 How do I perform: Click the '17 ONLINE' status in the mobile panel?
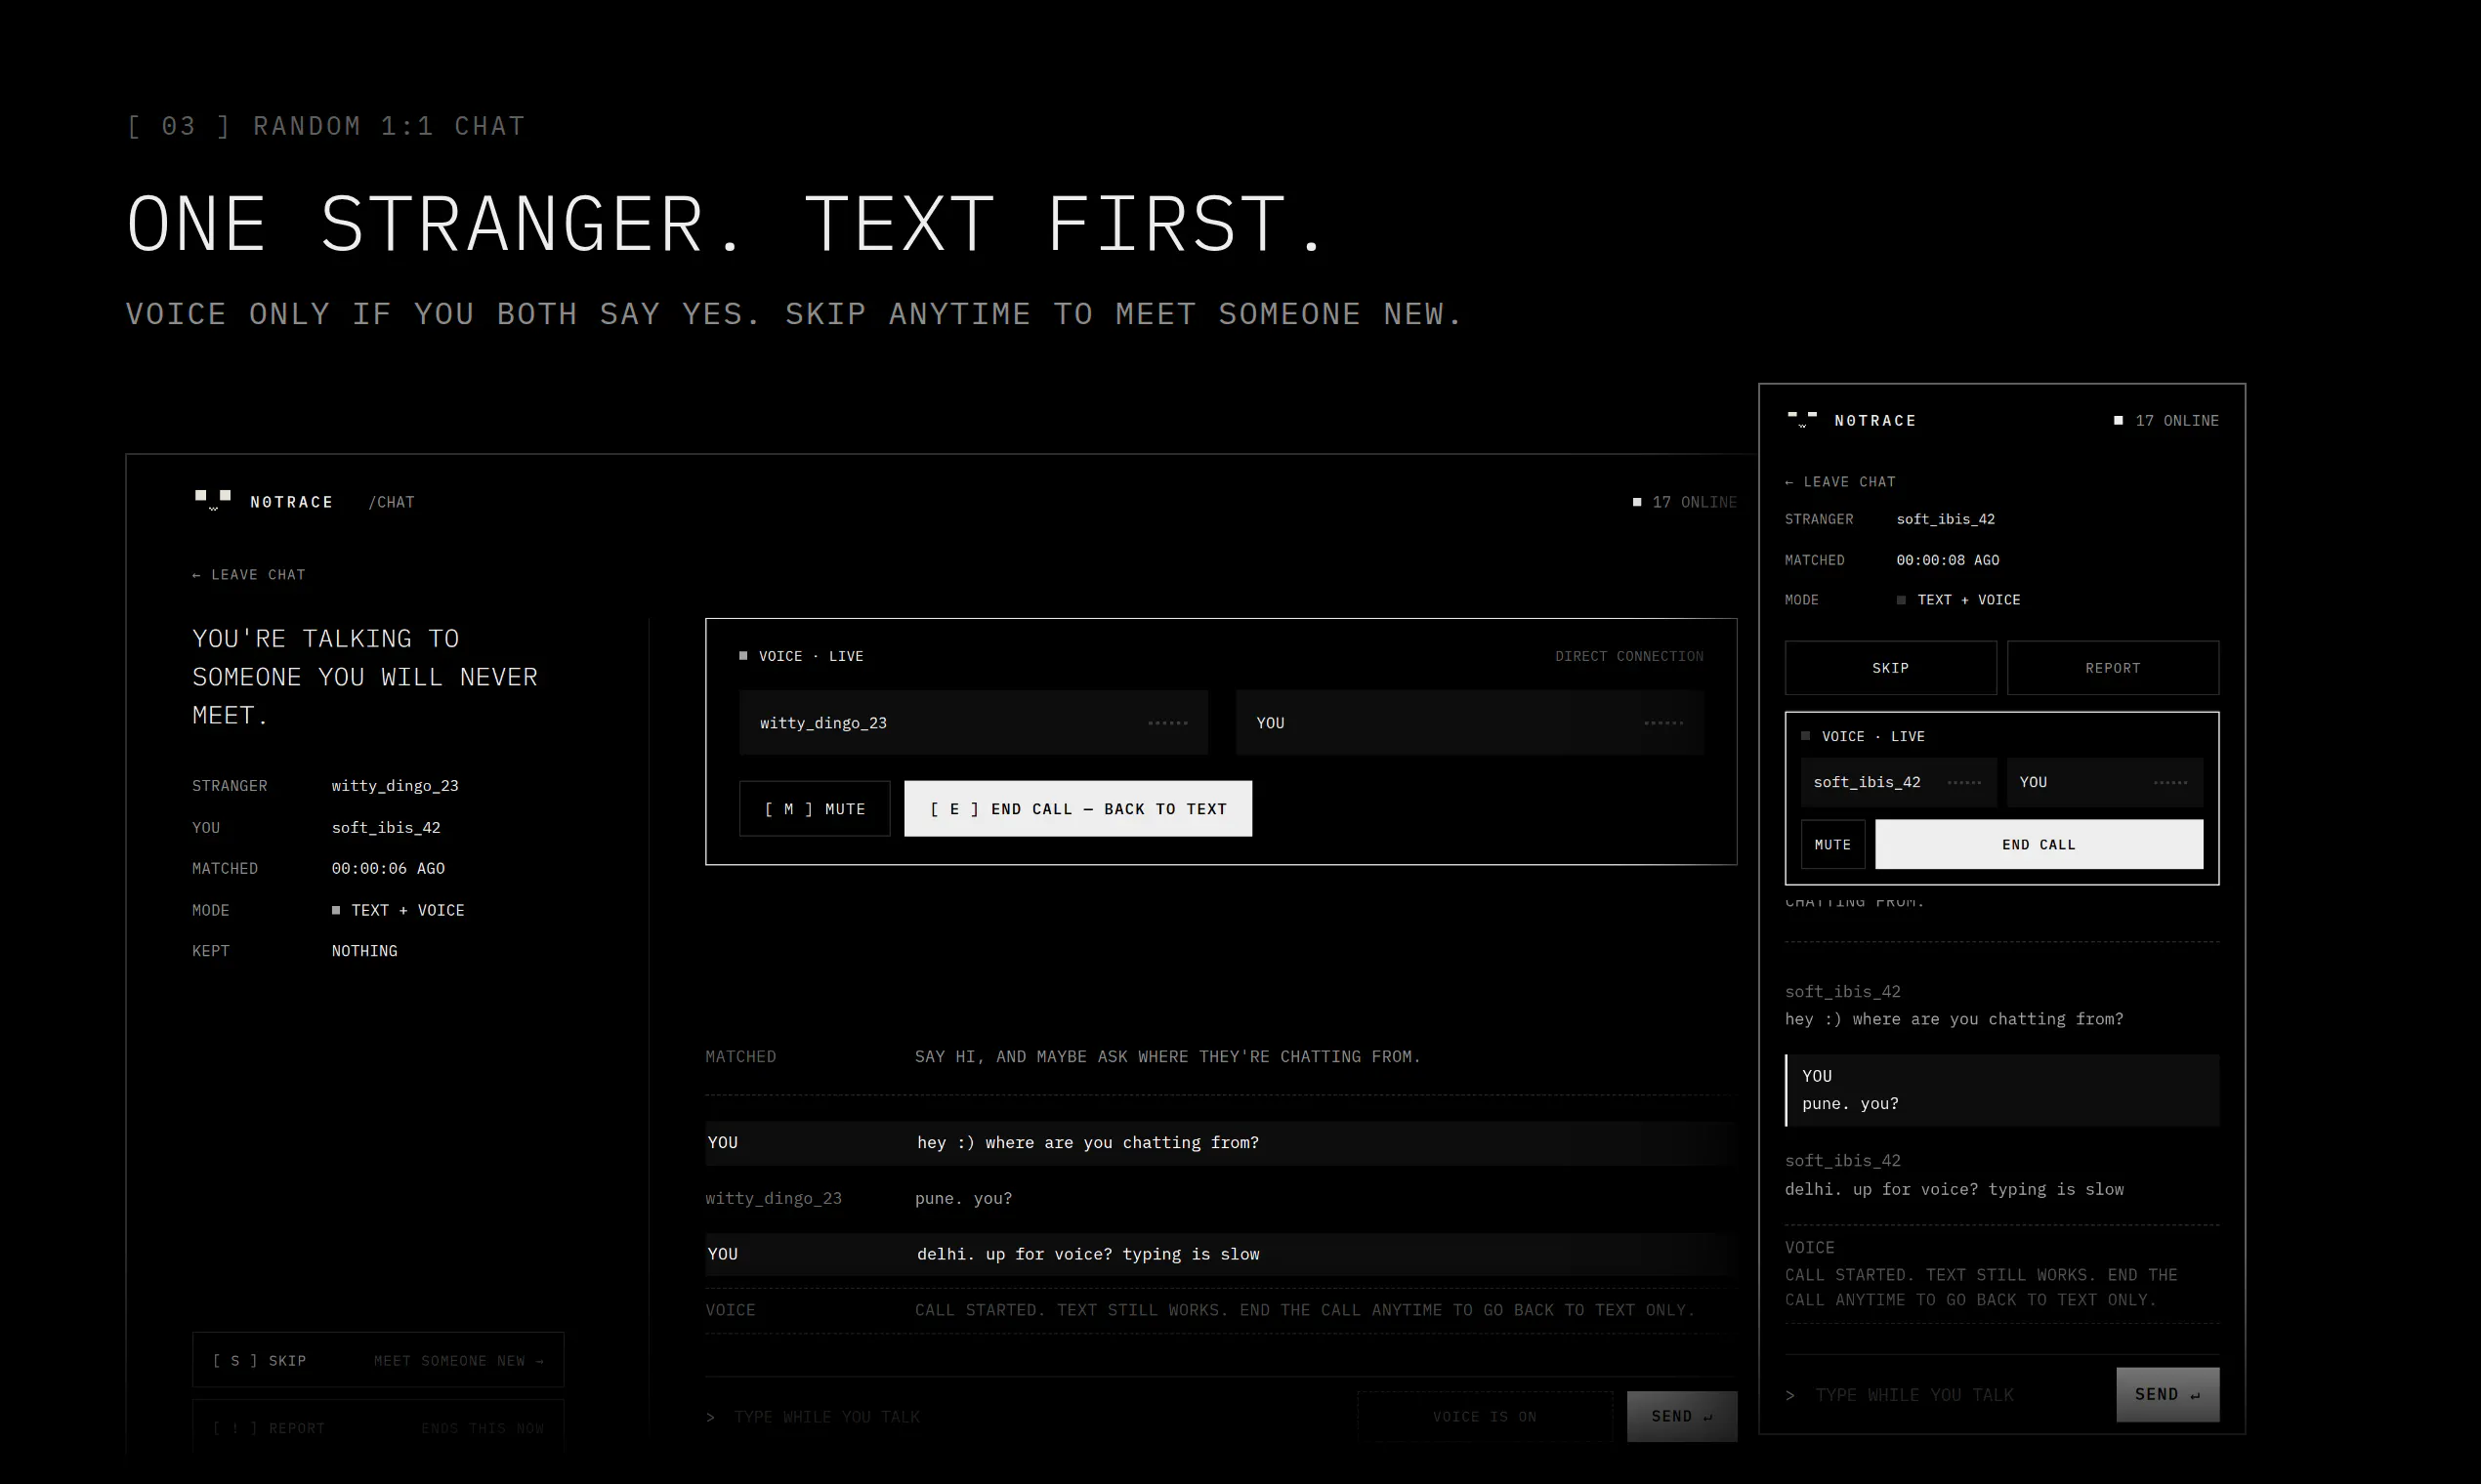[2166, 420]
